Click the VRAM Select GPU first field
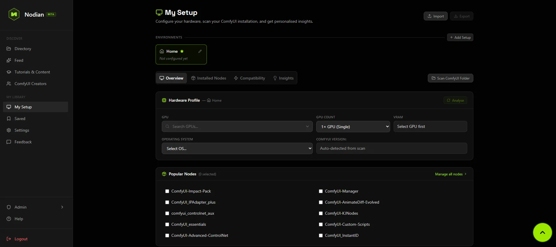The height and width of the screenshot is (247, 556). click(430, 126)
